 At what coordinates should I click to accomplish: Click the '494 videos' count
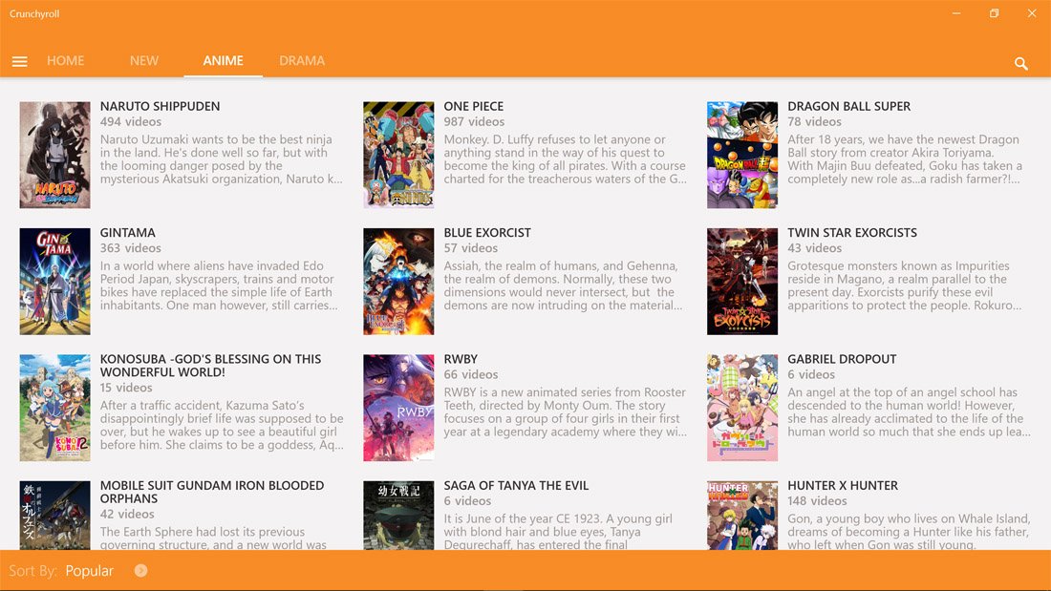[x=131, y=122]
